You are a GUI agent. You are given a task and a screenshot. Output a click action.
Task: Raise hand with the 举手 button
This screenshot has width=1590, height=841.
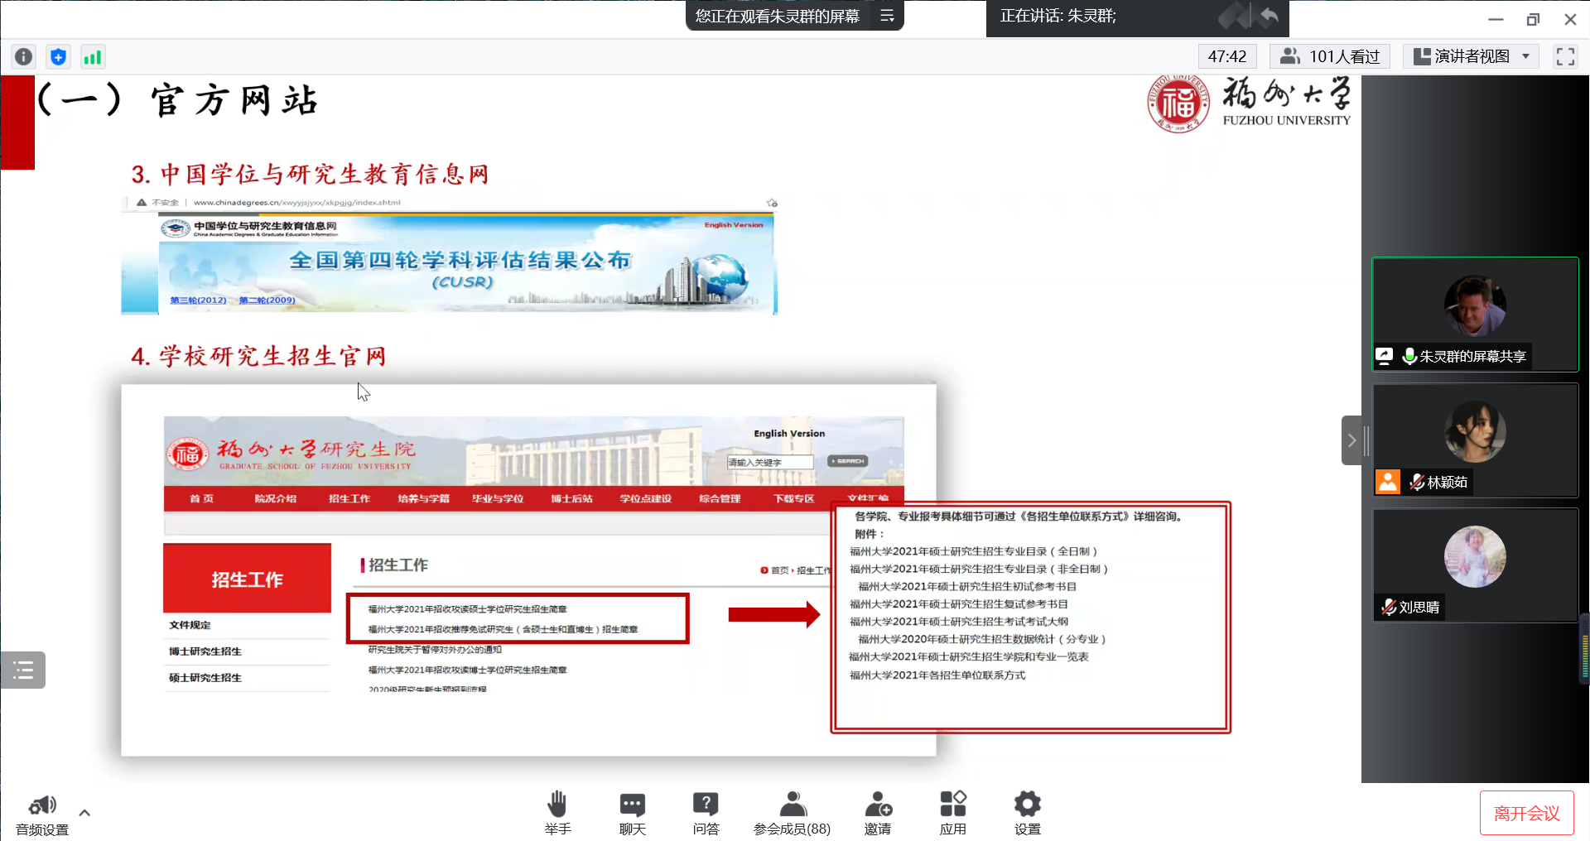pyautogui.click(x=557, y=813)
